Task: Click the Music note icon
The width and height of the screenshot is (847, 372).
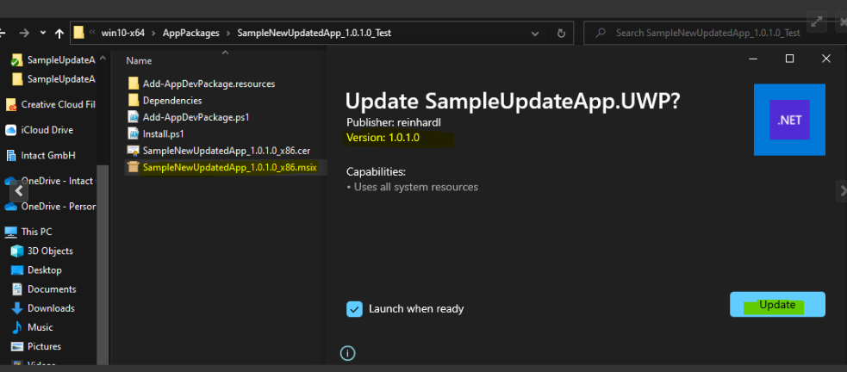Action: click(17, 327)
